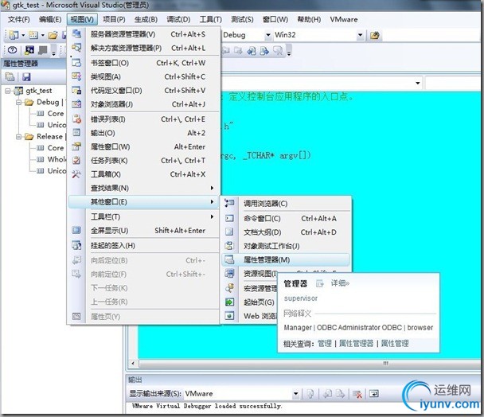Image resolution: width=484 pixels, height=417 pixels.
Task: Open 工具箱(X) entry
Action: coord(144,174)
